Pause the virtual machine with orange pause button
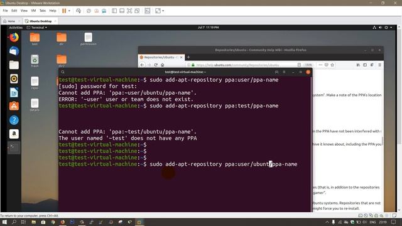The width and height of the screenshot is (402, 226). (x=64, y=11)
